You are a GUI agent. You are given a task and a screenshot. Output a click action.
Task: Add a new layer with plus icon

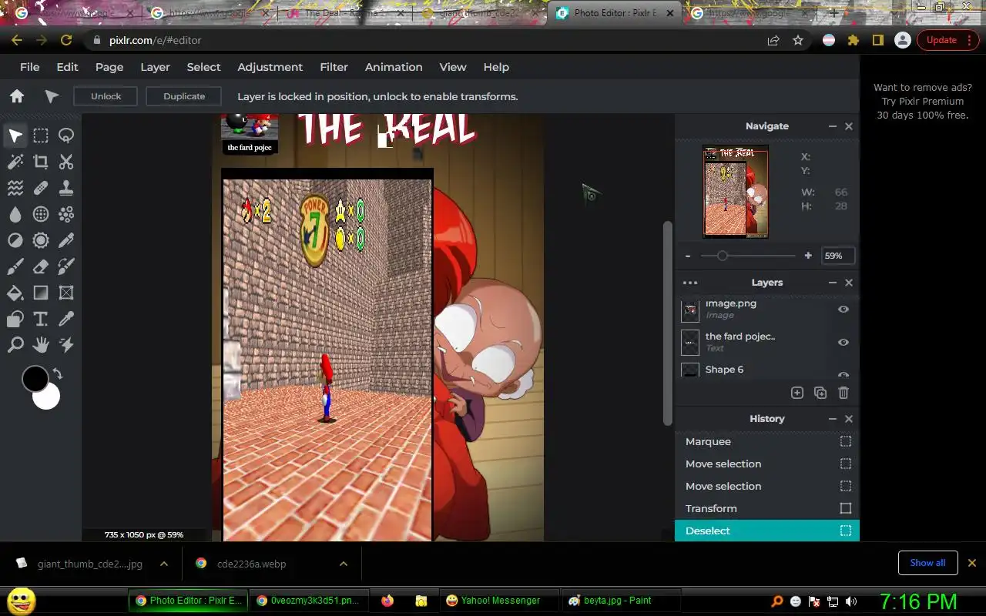[x=797, y=393]
